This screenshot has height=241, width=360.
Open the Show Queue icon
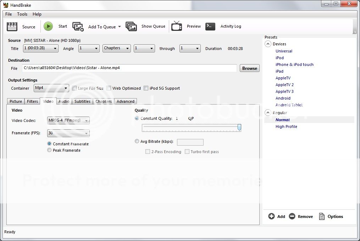pos(131,27)
